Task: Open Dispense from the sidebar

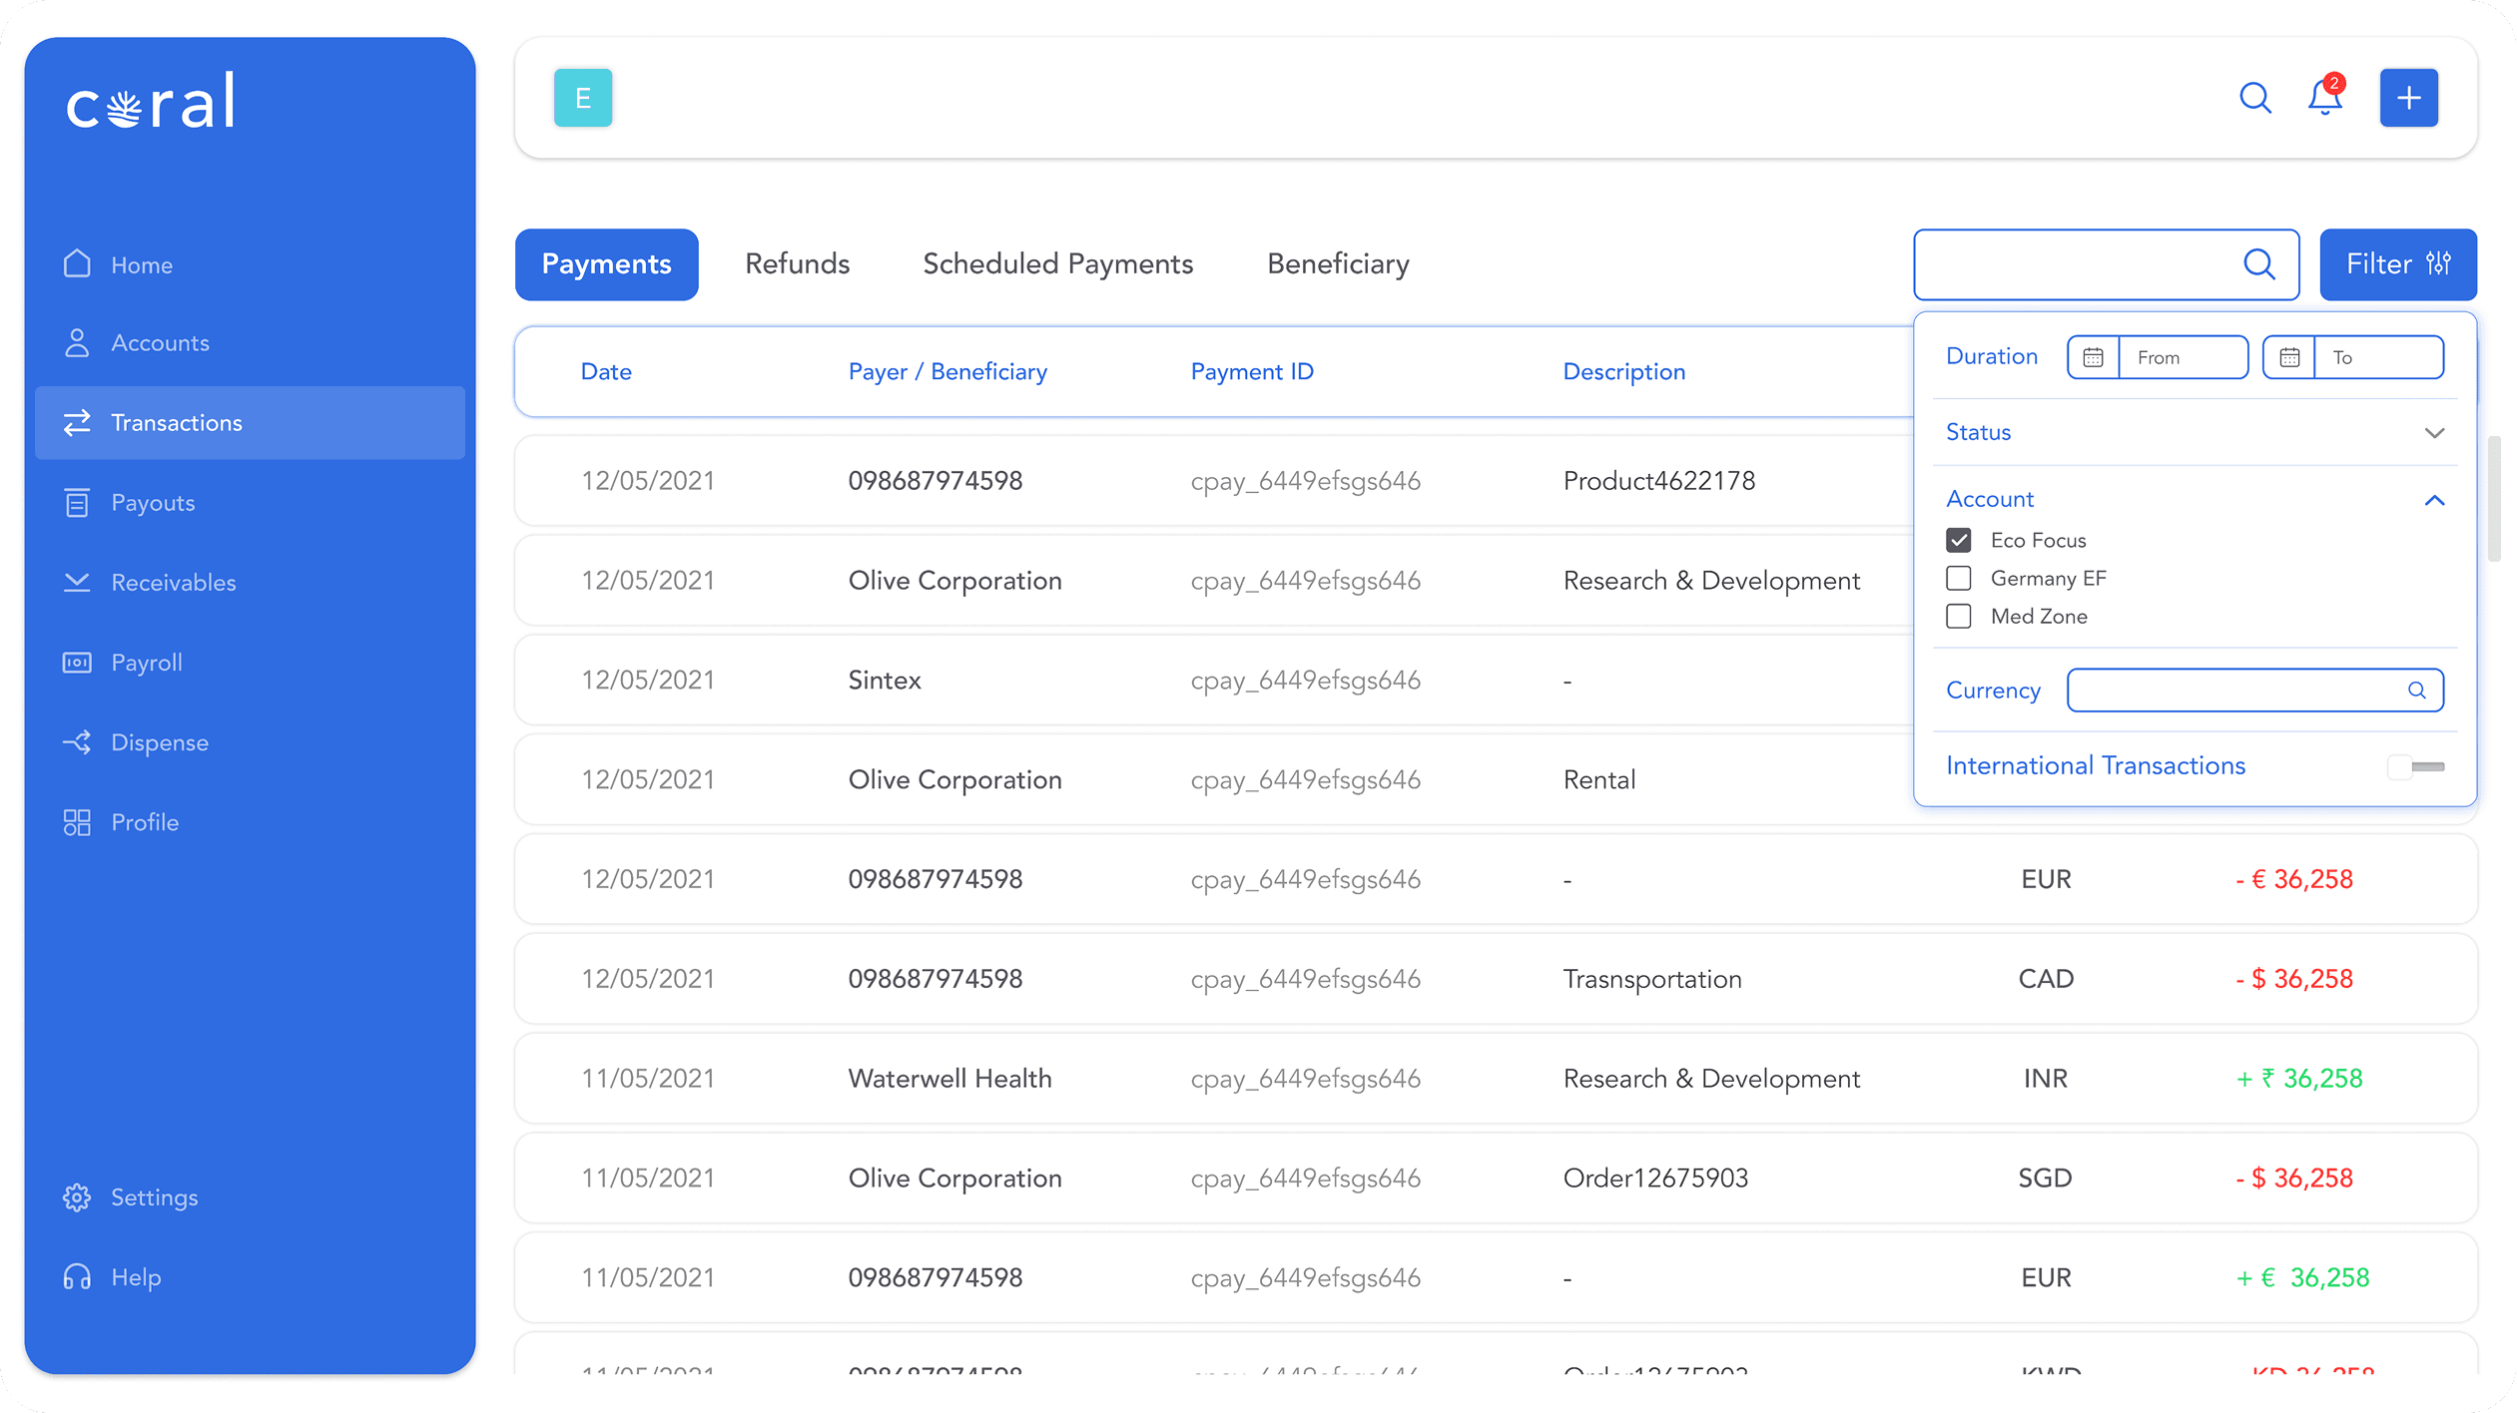Action: [159, 742]
